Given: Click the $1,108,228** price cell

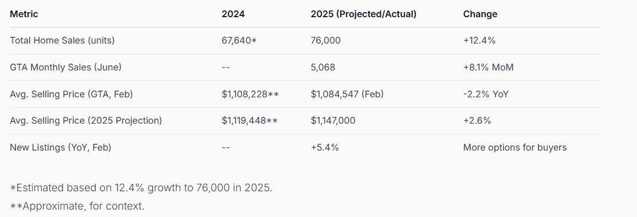Looking at the screenshot, I should (x=250, y=94).
